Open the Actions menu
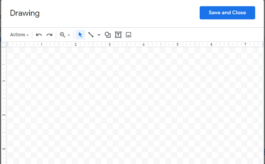265x164 pixels. (x=19, y=35)
